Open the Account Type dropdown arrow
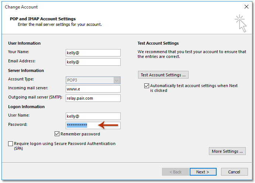This screenshot has height=183, width=255. [117, 80]
